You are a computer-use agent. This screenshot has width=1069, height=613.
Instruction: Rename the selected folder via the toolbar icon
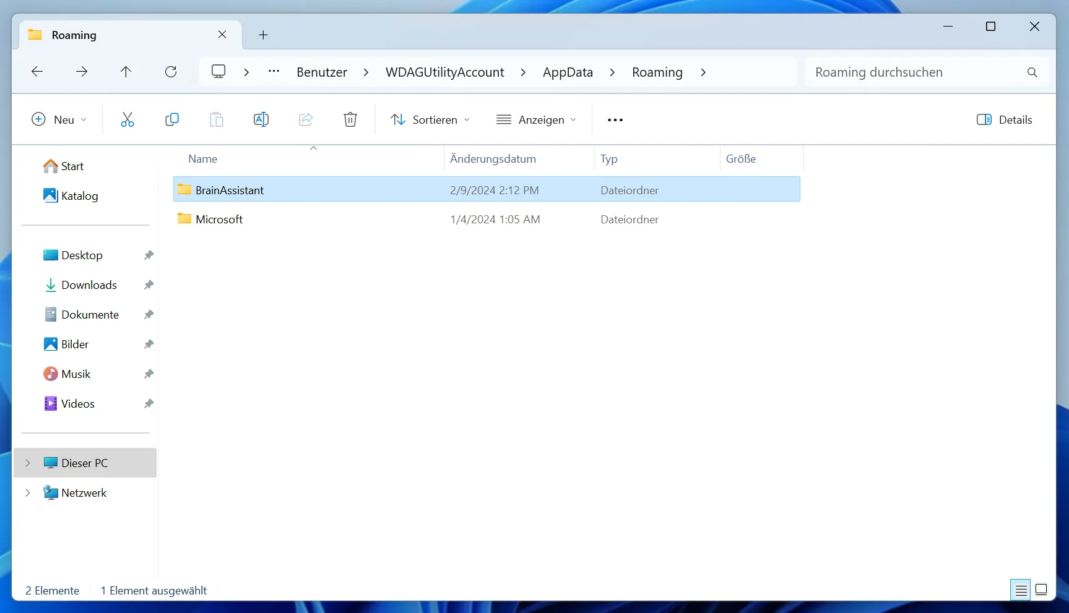pos(261,119)
